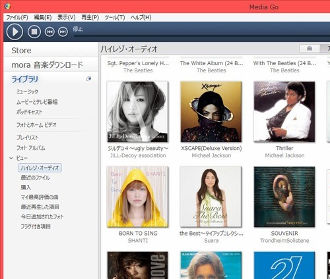Image resolution: width=330 pixels, height=279 pixels.
Task: Open XSCAPE (Deluxe Version) album cover
Action: click(211, 112)
